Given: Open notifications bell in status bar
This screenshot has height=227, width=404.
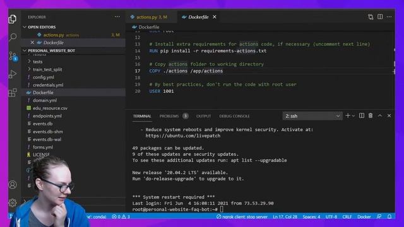Looking at the screenshot, I should click(389, 217).
